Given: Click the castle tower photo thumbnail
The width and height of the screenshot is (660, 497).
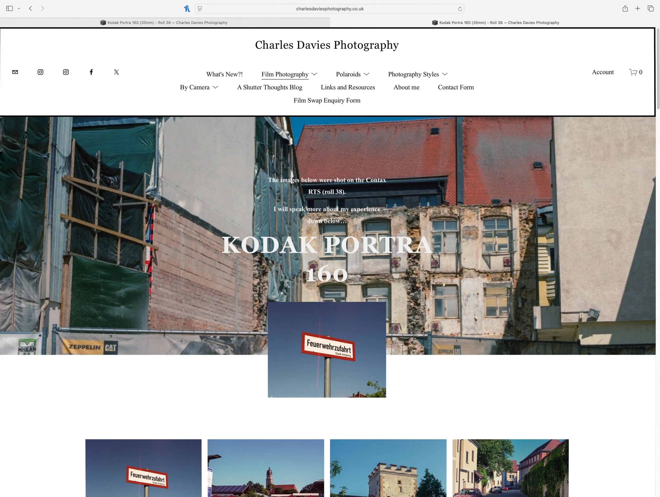Looking at the screenshot, I should point(388,468).
